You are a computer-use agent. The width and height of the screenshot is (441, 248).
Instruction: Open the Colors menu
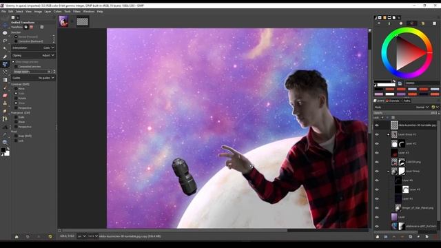57,12
